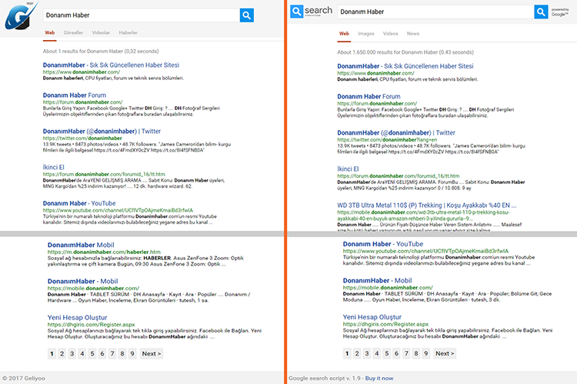The height and width of the screenshot is (384, 577).
Task: Open 'Donanım Haber Forum' result in left pane
Action: (75, 95)
